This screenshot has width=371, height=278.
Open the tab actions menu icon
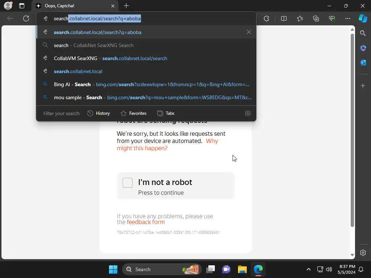coord(22,6)
